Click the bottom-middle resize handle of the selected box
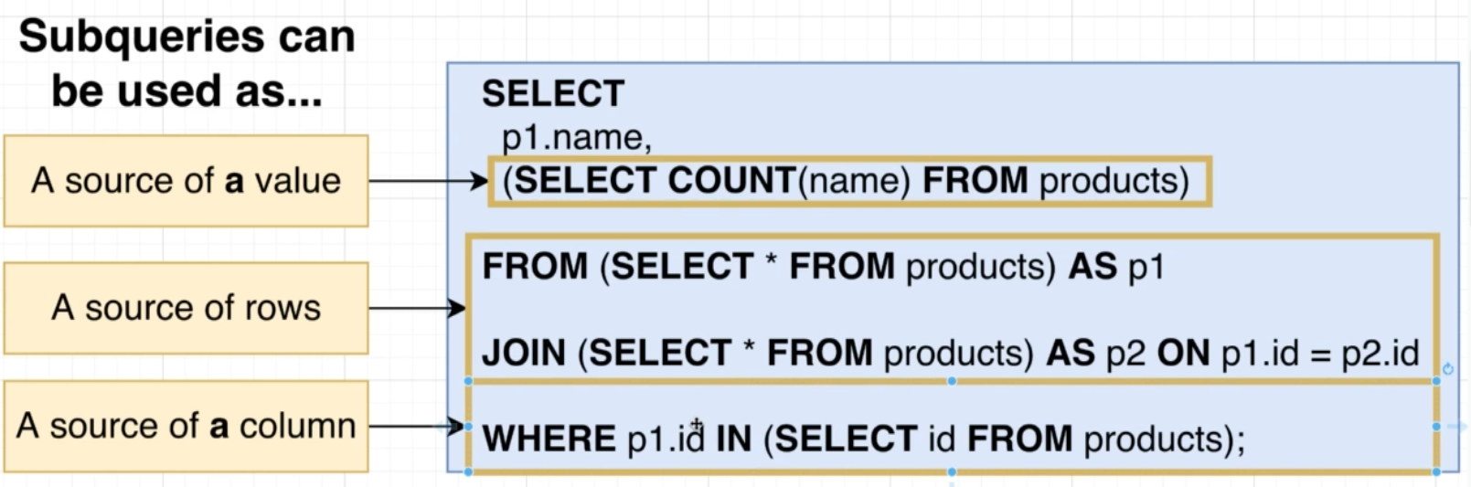 (952, 471)
